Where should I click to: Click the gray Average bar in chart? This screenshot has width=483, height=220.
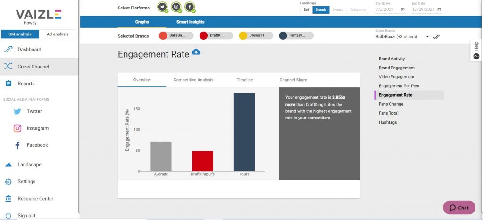coord(161,156)
